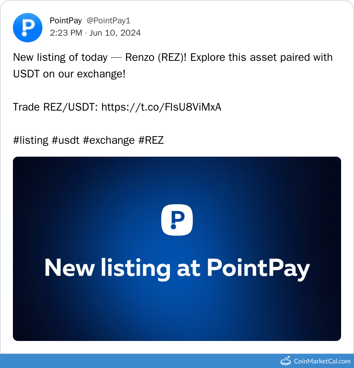This screenshot has width=354, height=368.
Task: Open the PointPay display name
Action: click(x=66, y=21)
